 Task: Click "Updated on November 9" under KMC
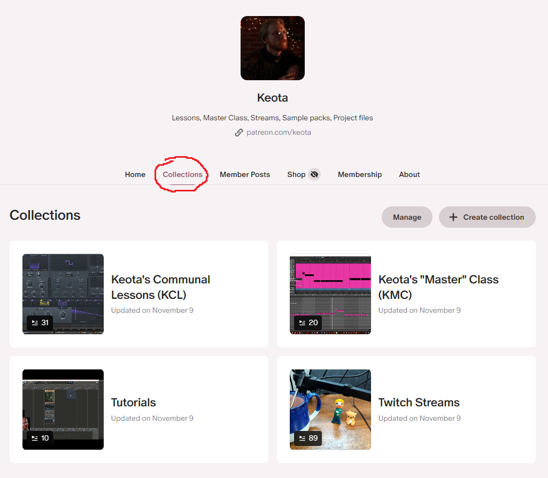pos(419,310)
